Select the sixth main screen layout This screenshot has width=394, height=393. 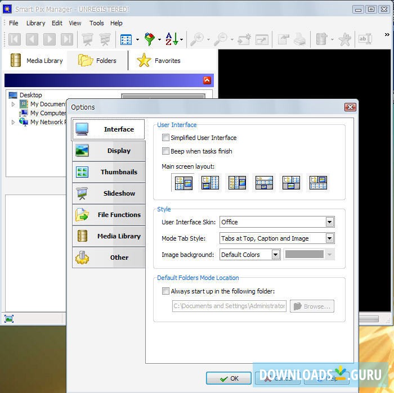318,183
